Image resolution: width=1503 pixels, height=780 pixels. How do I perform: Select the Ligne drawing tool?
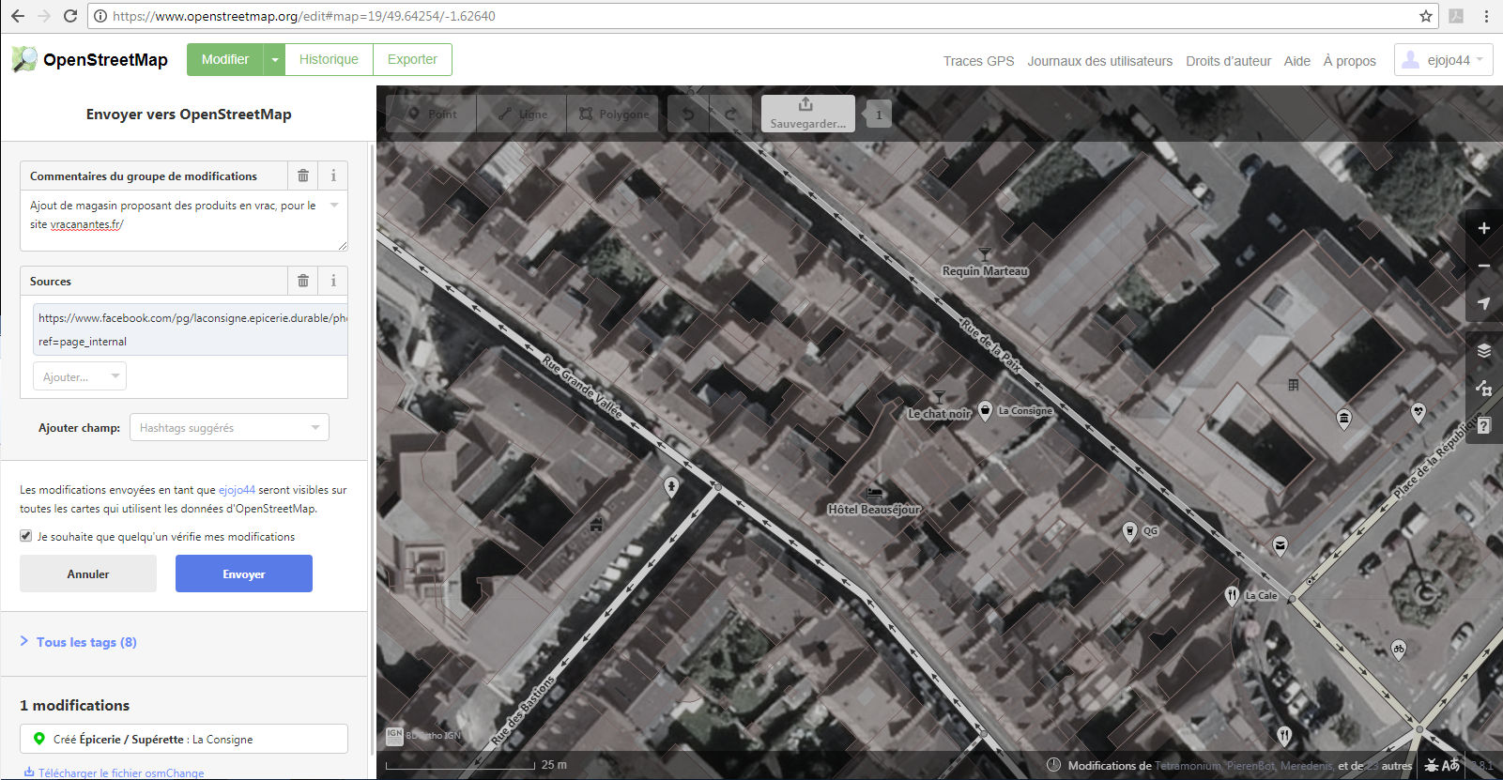[x=522, y=114]
